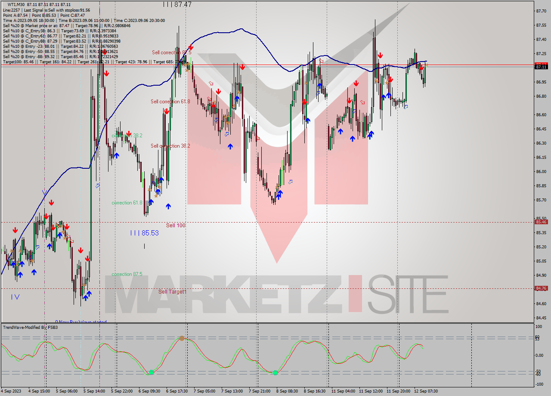Click the blue 'I I I 85.53' label

145,233
